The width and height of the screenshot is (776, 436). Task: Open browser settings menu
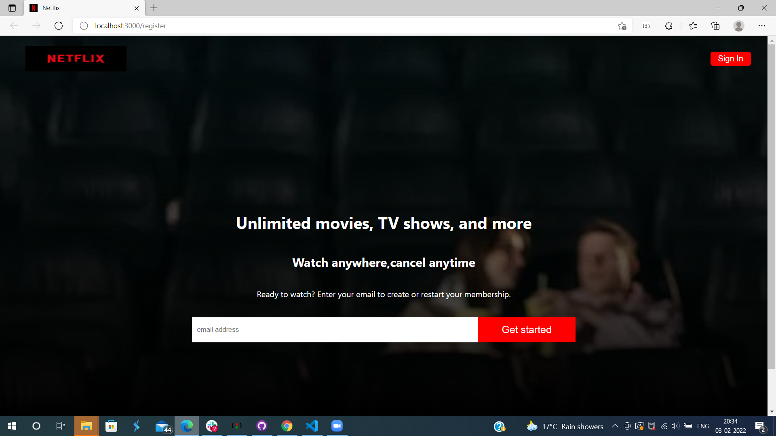coord(762,25)
